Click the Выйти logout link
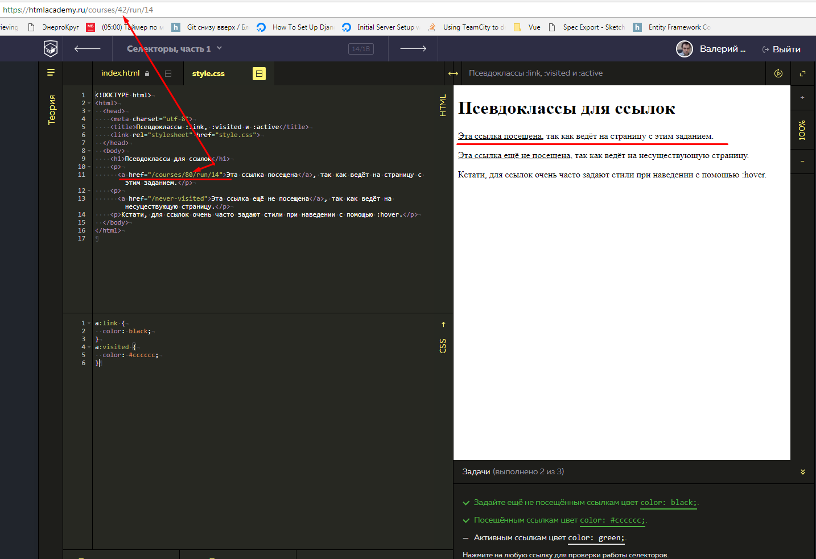Image resolution: width=816 pixels, height=559 pixels. point(781,49)
